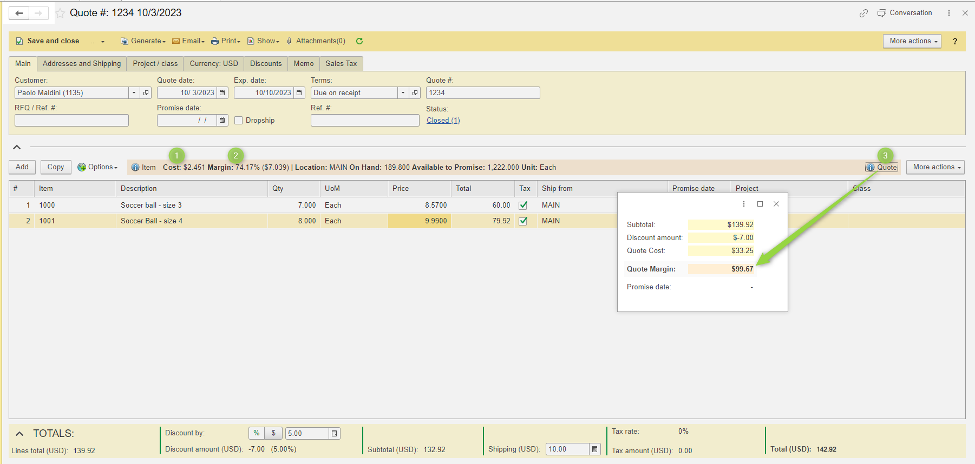Select dollar discount mode
Viewport: 975px width, 464px height.
click(x=273, y=433)
